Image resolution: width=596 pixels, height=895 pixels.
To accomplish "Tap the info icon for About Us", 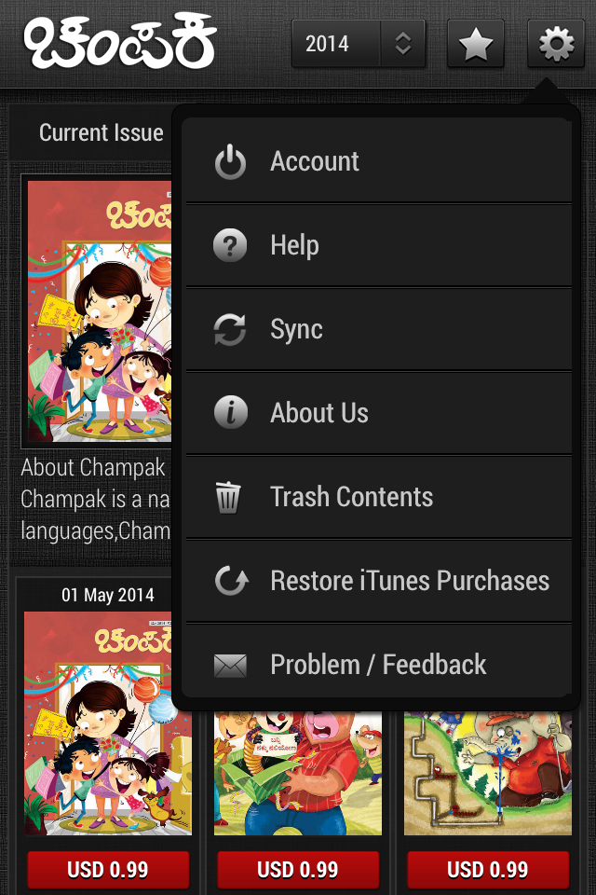I will (230, 413).
